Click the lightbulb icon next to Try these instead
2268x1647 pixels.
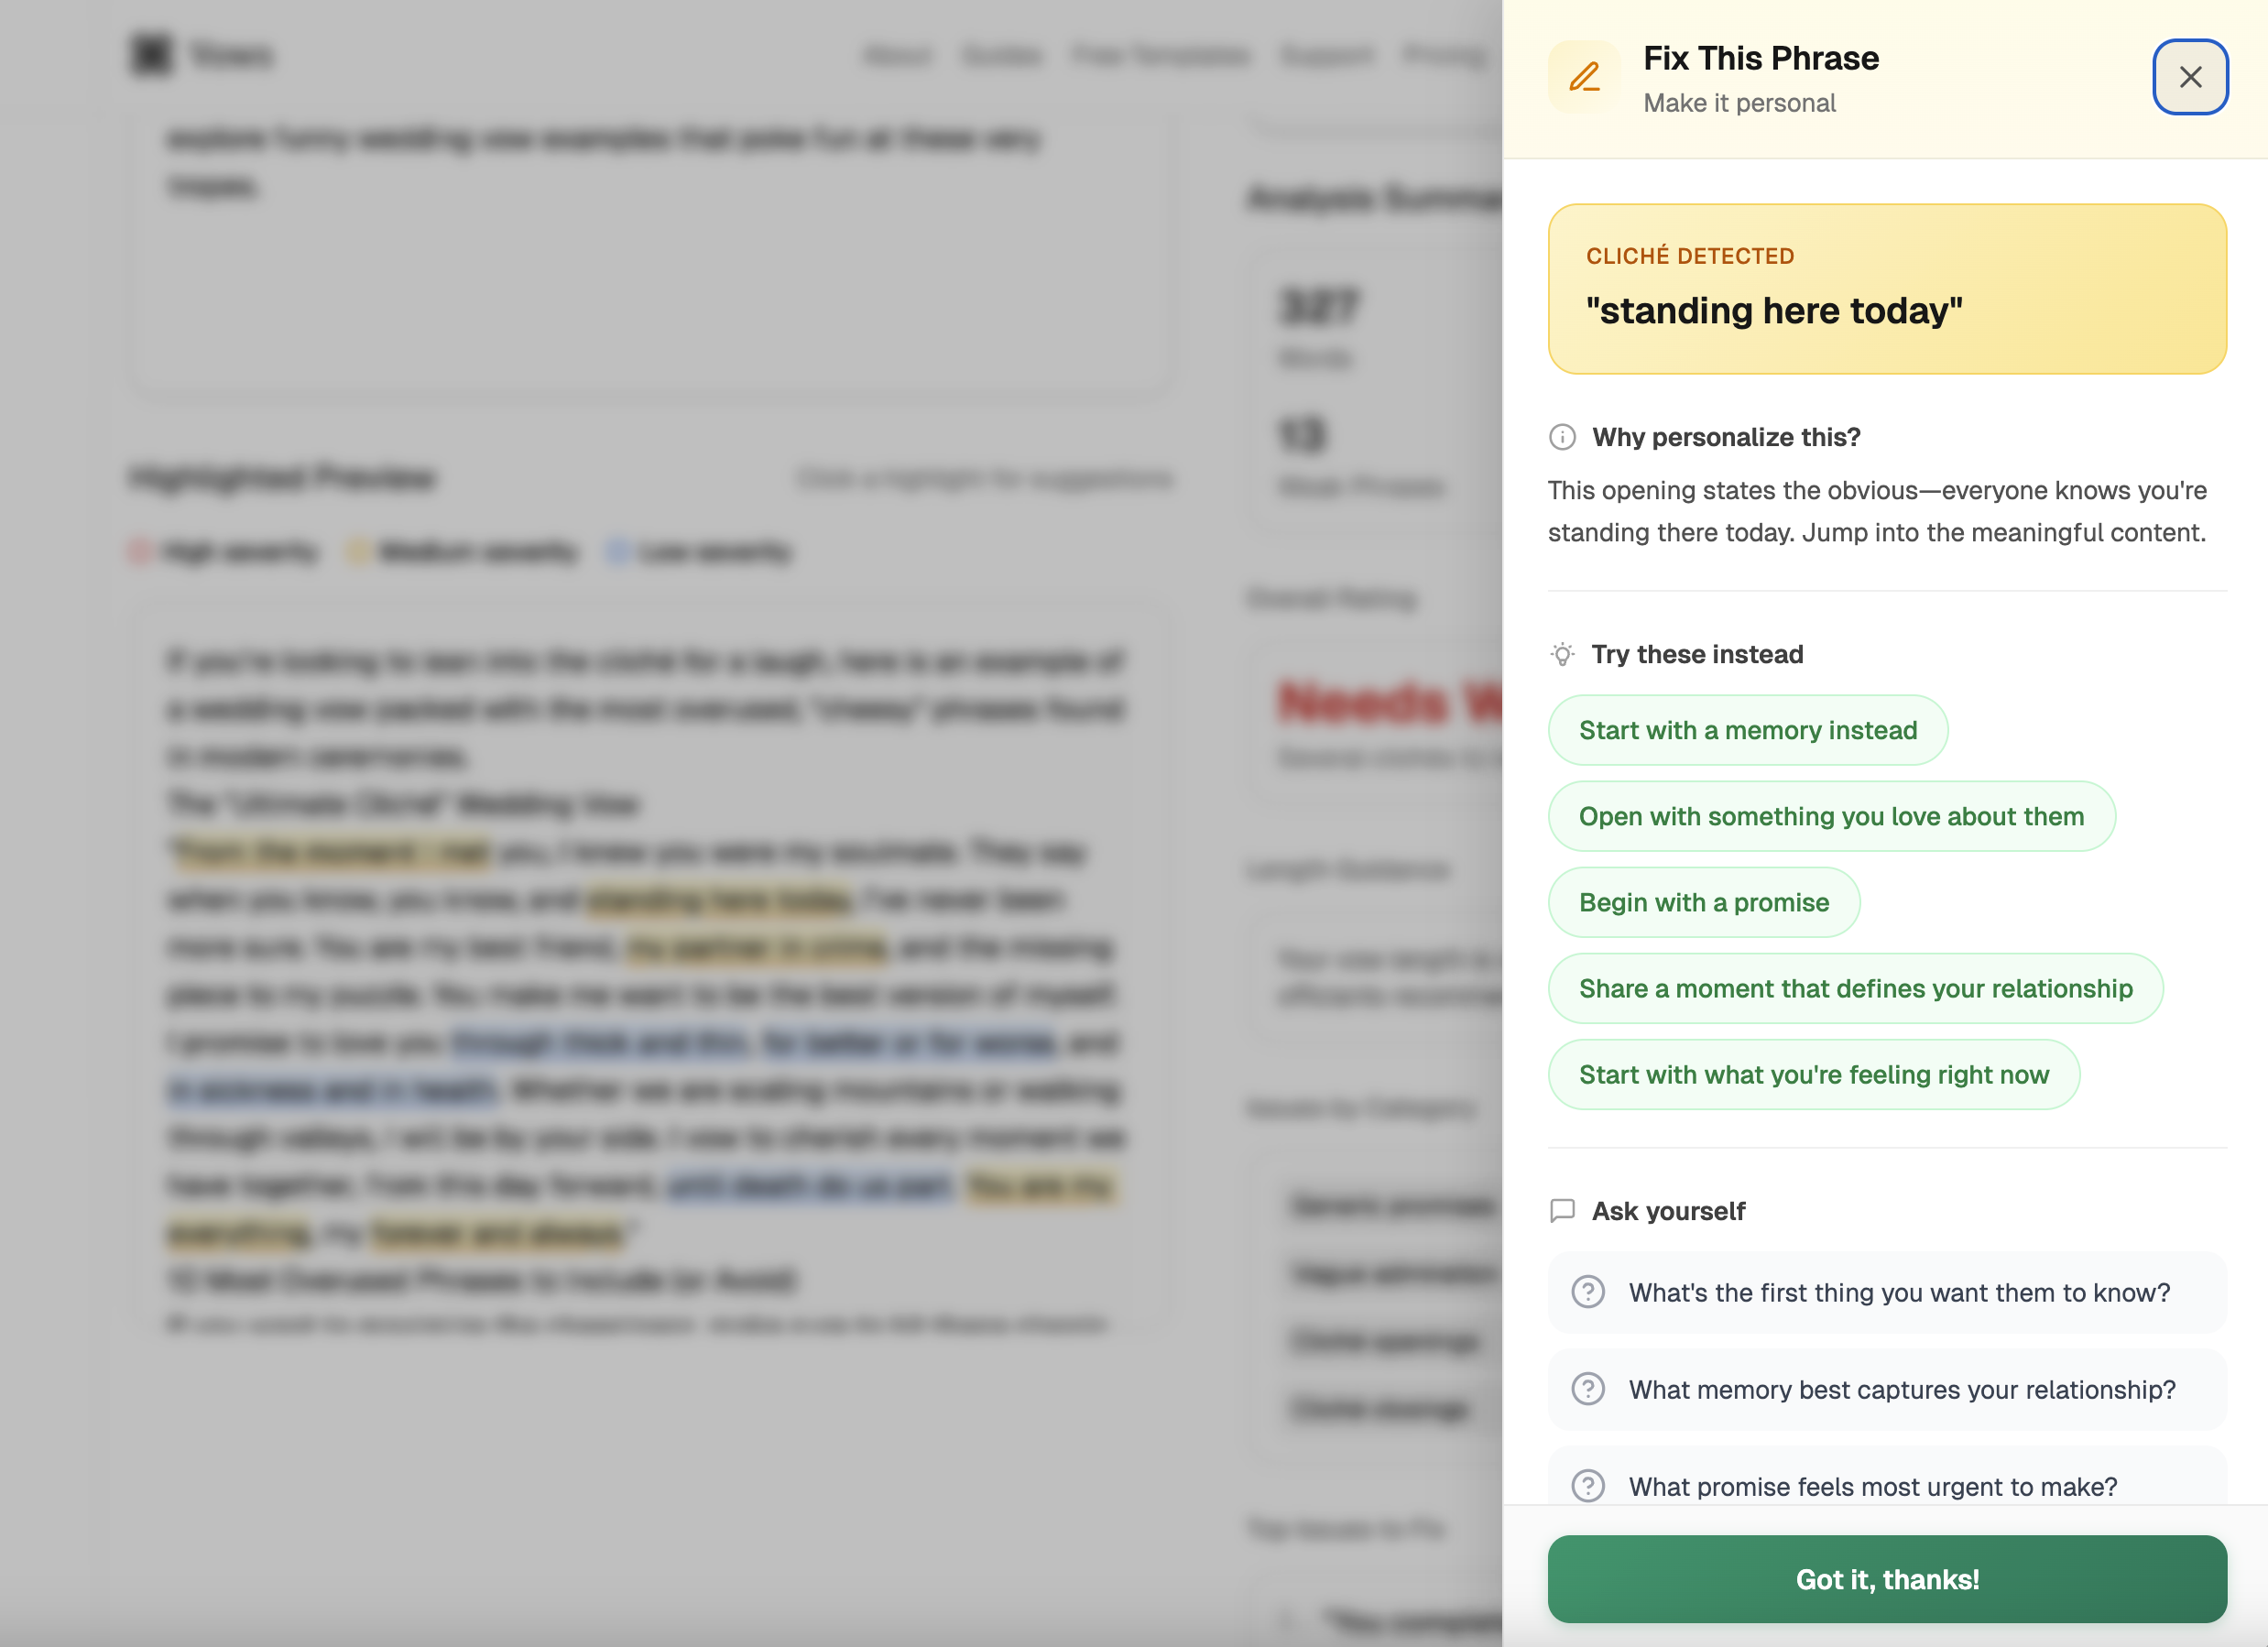pyautogui.click(x=1563, y=653)
